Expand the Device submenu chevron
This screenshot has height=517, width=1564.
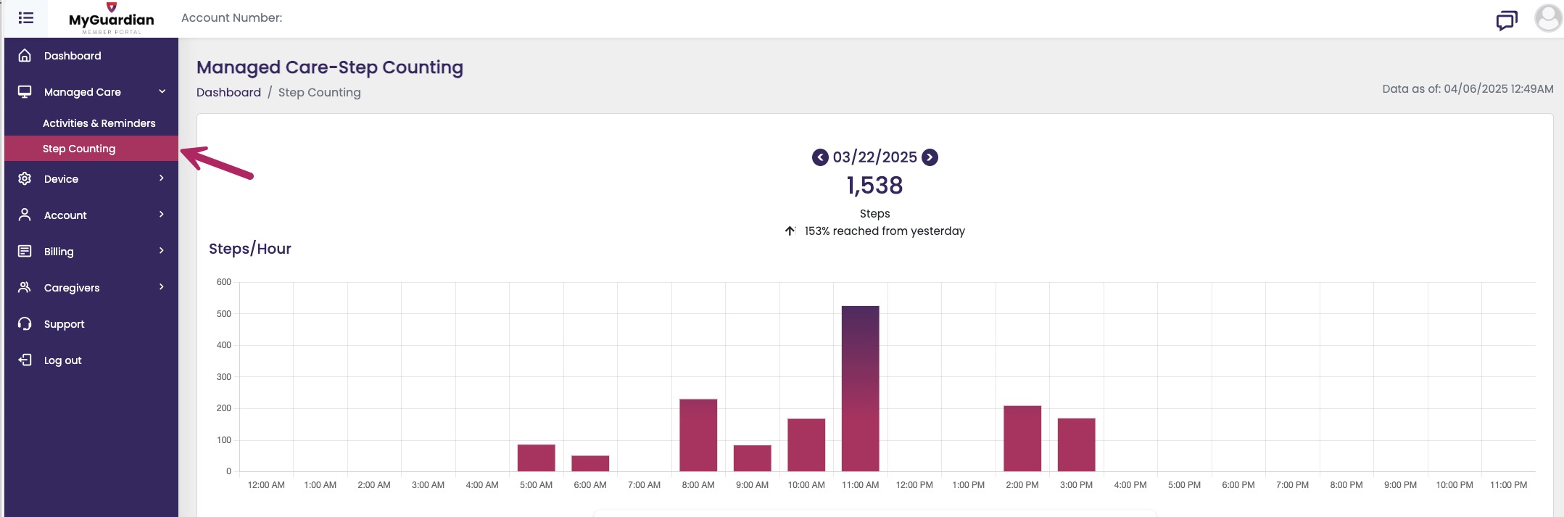pyautogui.click(x=162, y=178)
